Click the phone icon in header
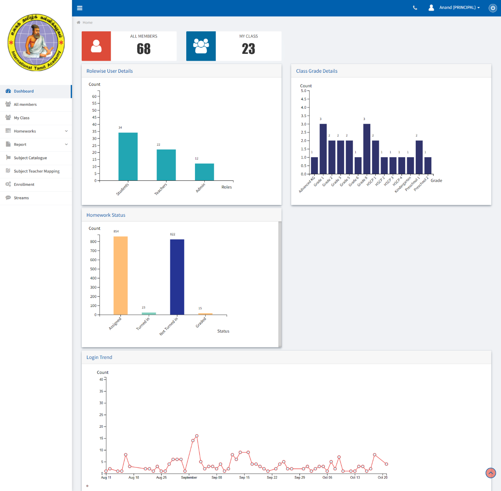 [x=415, y=8]
